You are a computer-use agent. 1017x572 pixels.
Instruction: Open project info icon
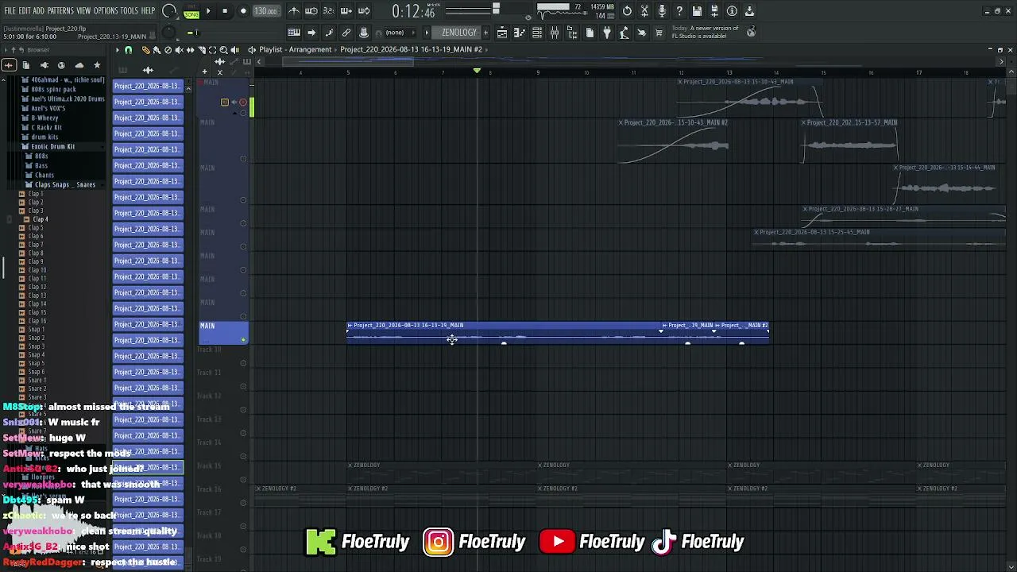coord(732,11)
